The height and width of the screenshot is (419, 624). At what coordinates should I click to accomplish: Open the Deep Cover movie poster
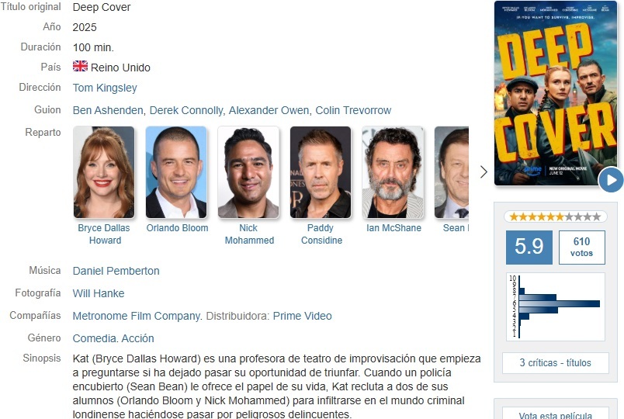pos(556,93)
